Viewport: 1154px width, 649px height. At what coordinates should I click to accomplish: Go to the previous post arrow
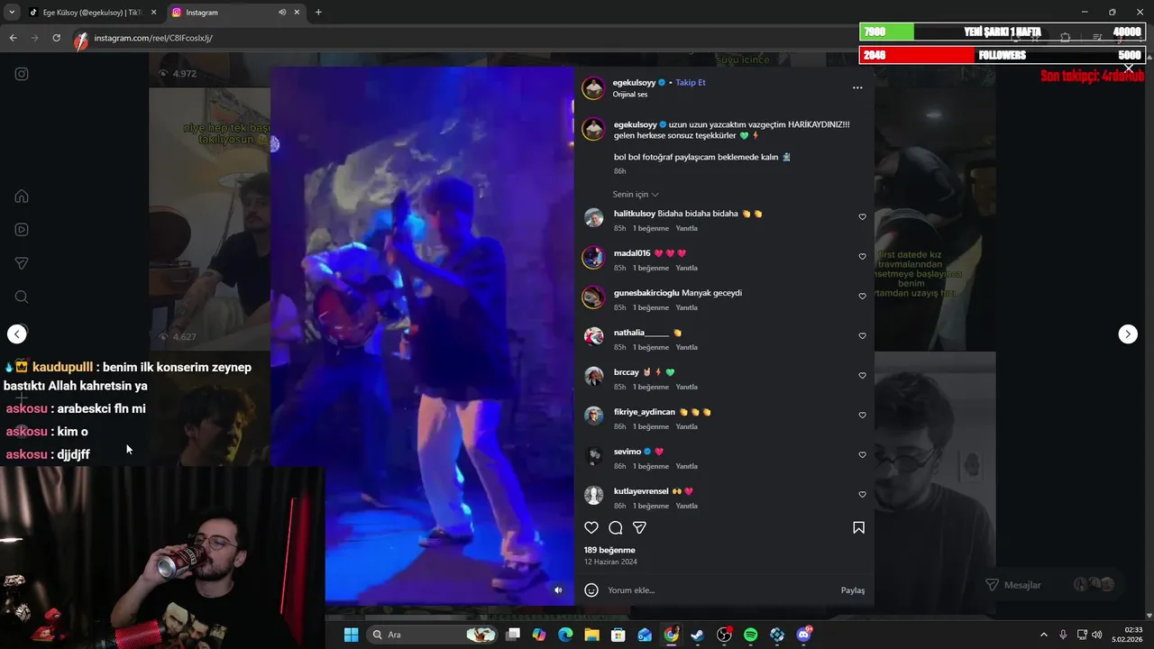[x=17, y=334]
